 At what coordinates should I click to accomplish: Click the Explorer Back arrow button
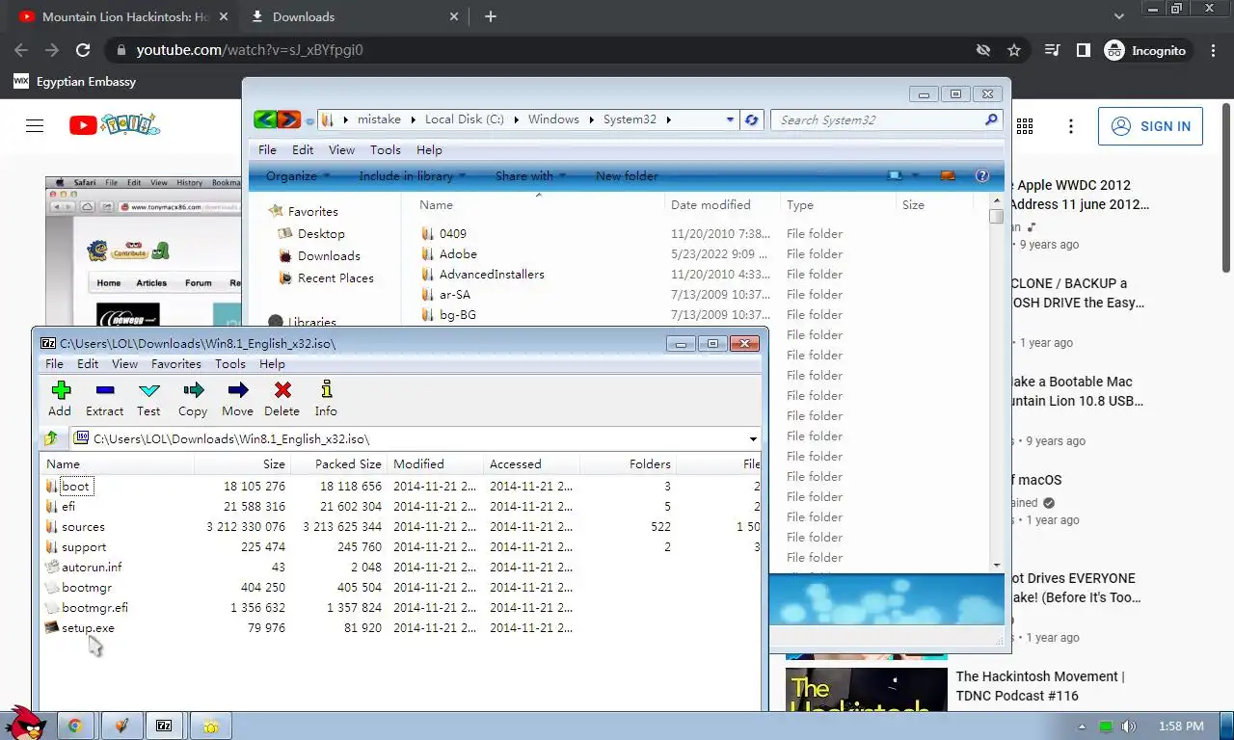coord(265,119)
